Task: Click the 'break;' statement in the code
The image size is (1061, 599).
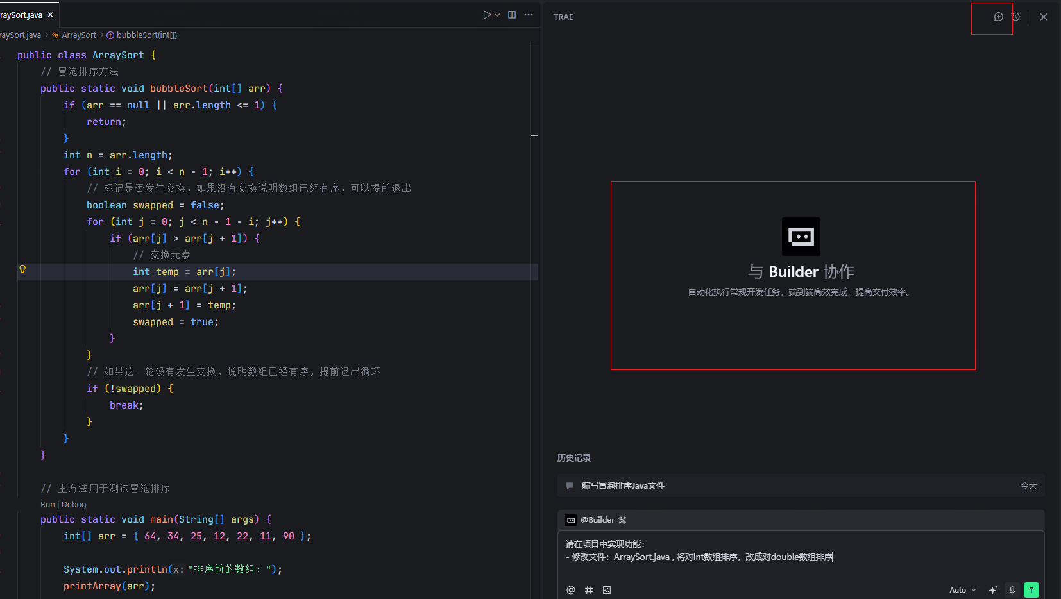Action: (126, 405)
